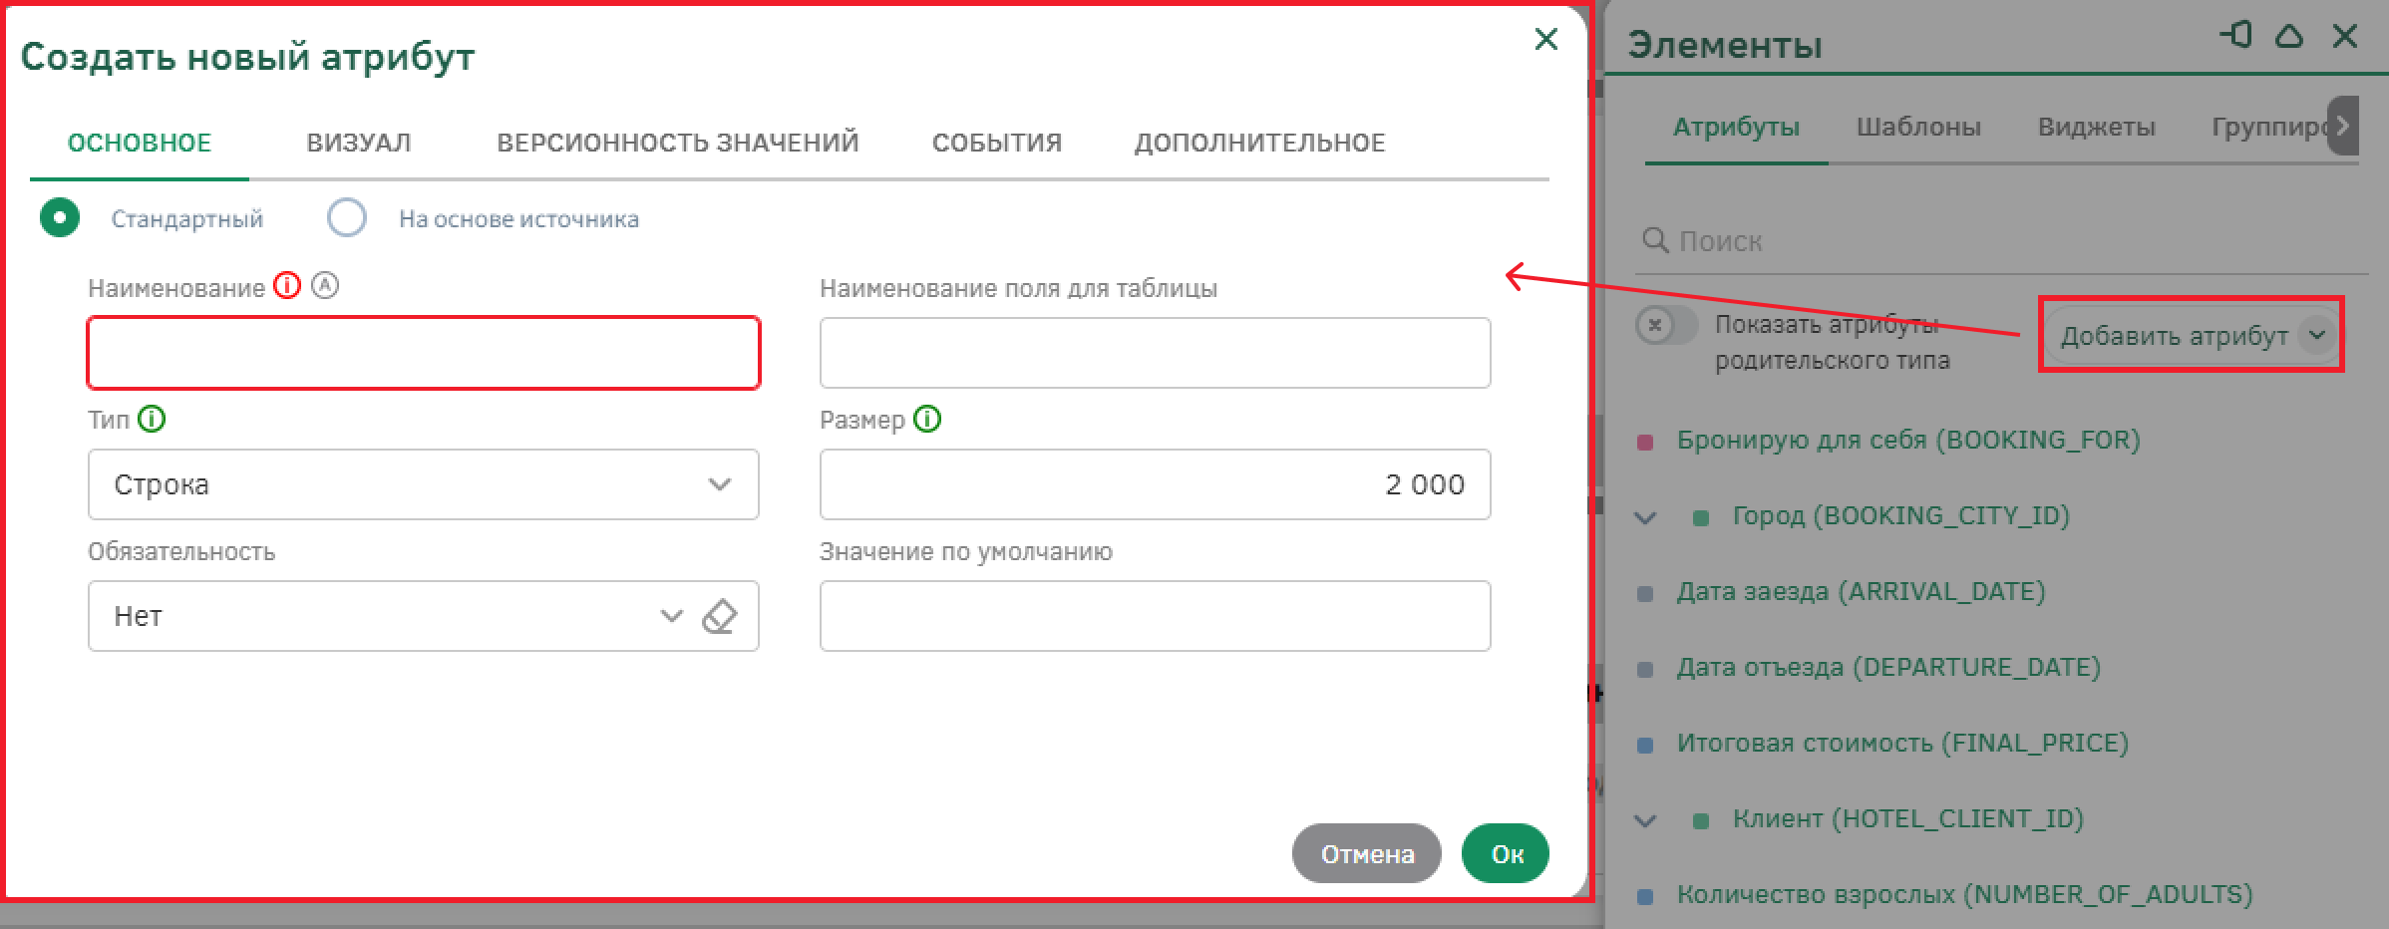Click the pink marker before Бронирую для себя
Screen dimensions: 2389x929
[1646, 442]
